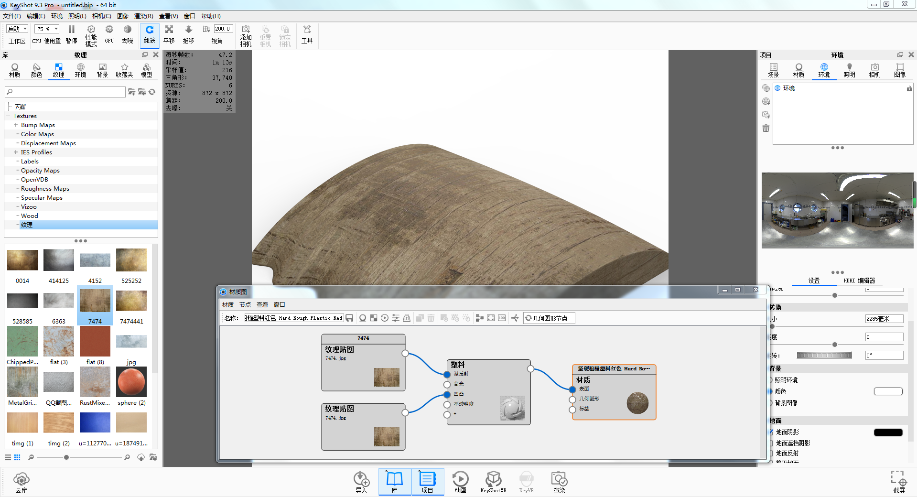Click zoom 100% icon in Material Graph toolbar

(x=502, y=318)
